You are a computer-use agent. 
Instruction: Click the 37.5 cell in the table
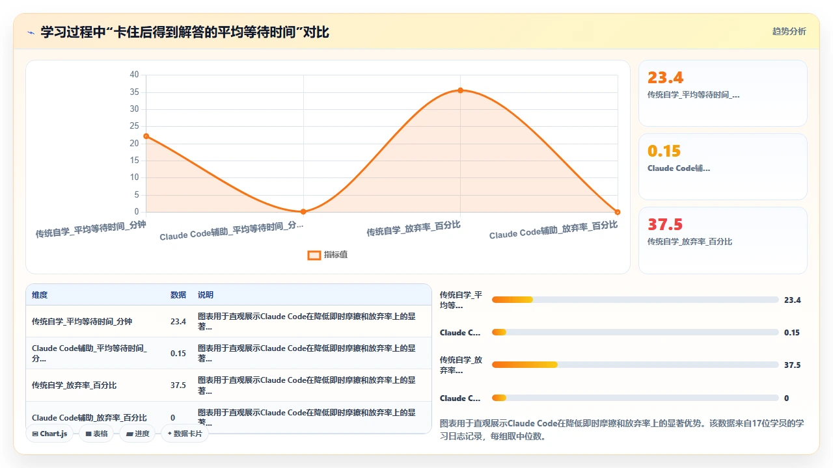point(178,385)
